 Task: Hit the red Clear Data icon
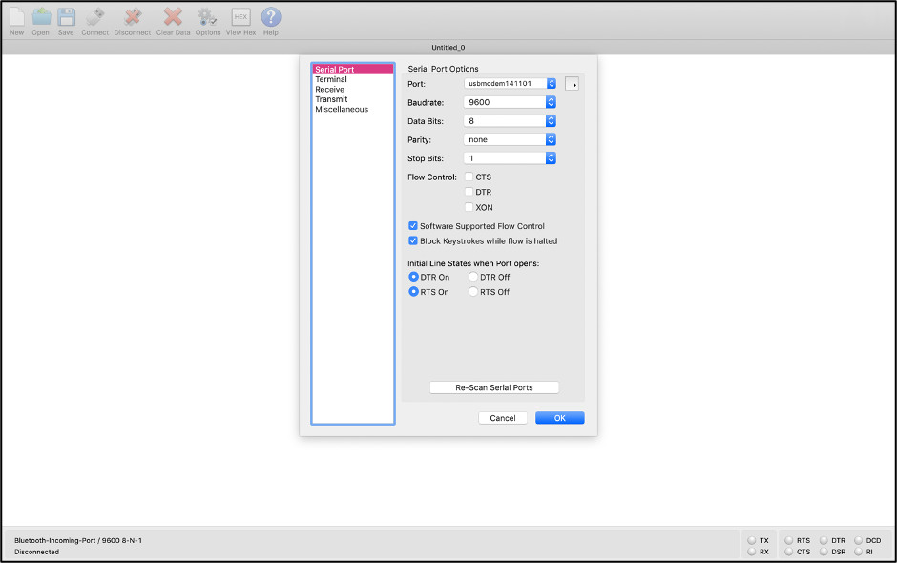173,17
